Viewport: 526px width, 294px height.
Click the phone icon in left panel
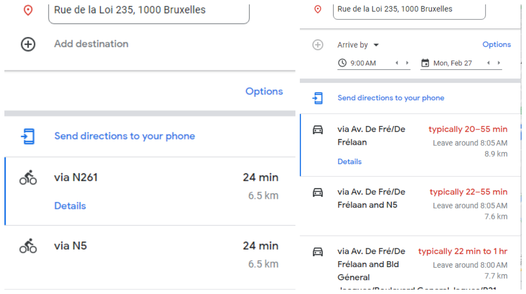[x=28, y=136]
